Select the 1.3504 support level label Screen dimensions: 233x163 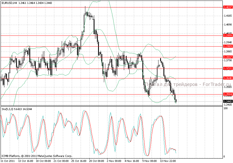[x=228, y=94]
